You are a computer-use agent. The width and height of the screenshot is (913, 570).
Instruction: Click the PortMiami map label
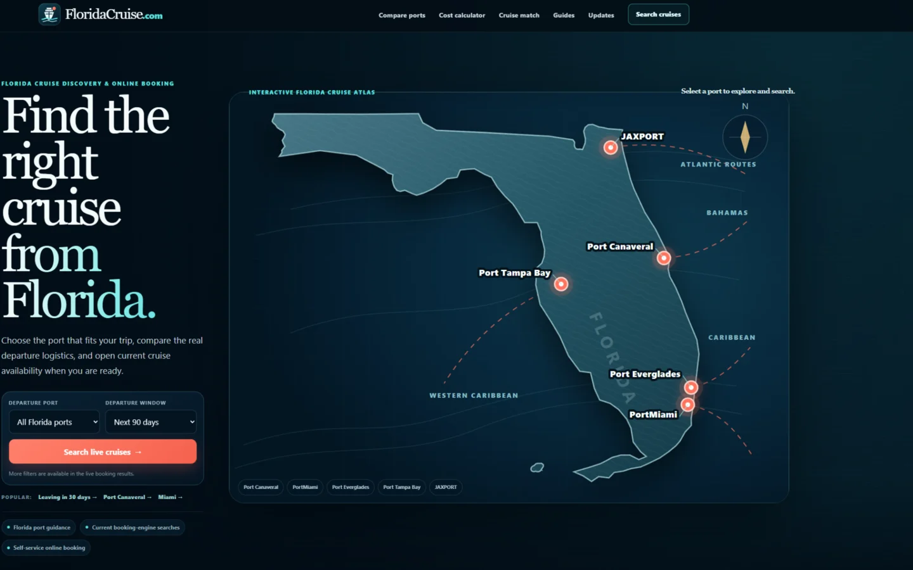653,415
